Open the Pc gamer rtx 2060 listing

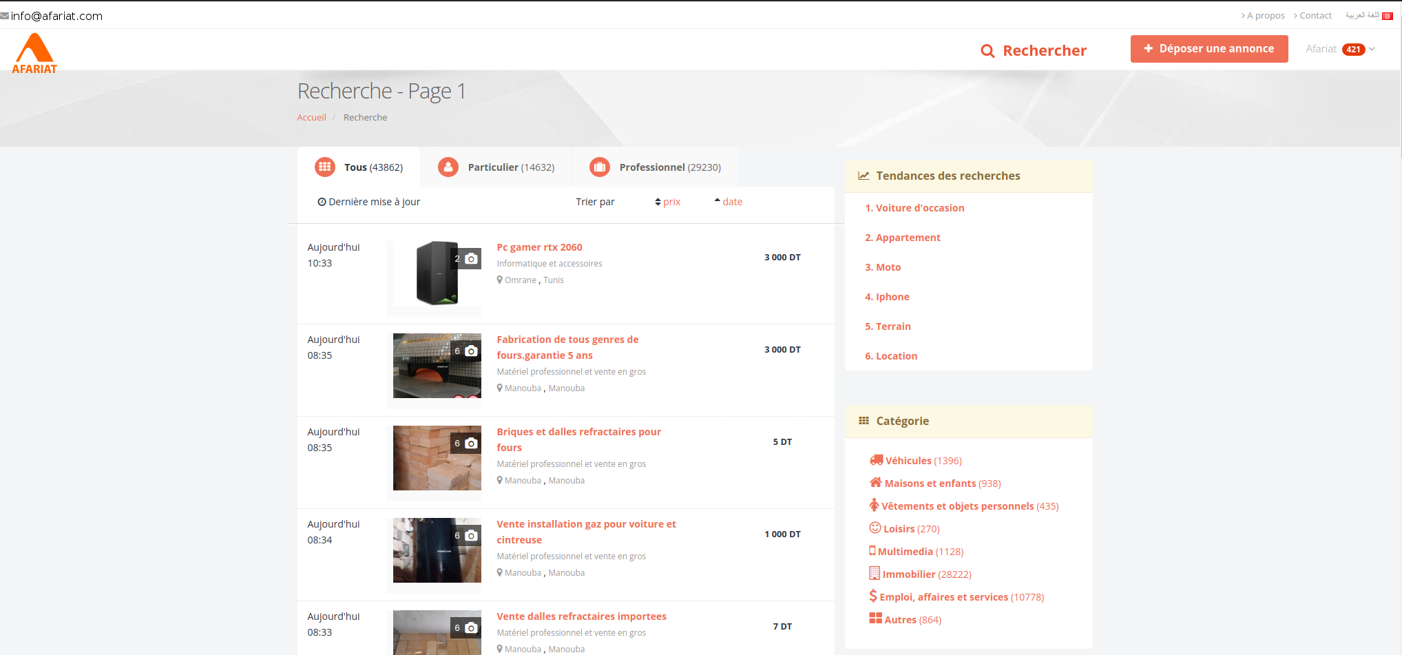coord(539,247)
